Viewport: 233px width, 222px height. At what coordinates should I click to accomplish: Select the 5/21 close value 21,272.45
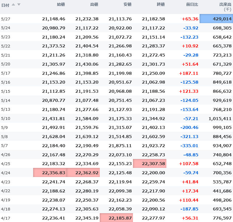pos(154,55)
